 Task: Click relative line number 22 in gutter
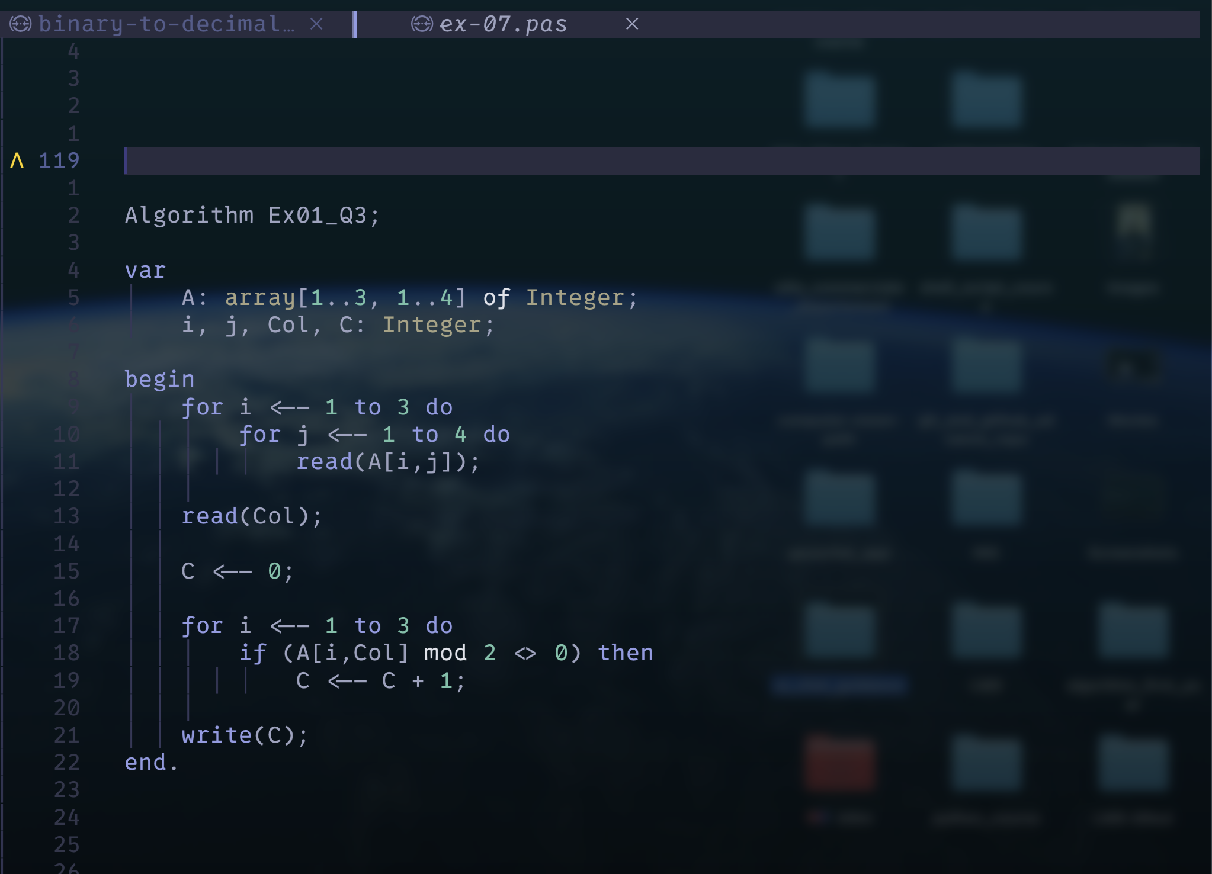tap(66, 763)
